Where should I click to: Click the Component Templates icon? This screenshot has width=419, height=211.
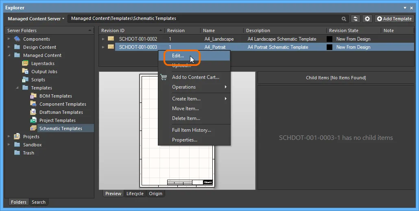(33, 104)
